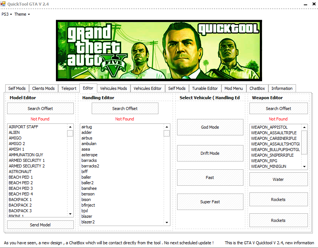
Task: Select WEAPON_MINIGUN entry
Action: [276, 166]
